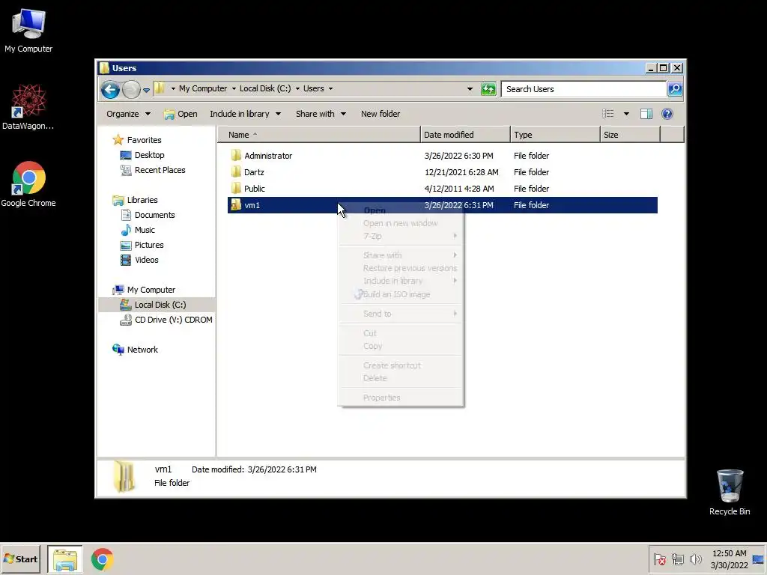This screenshot has height=575, width=767.
Task: Open Google Chrome desktop shortcut
Action: pyautogui.click(x=28, y=184)
